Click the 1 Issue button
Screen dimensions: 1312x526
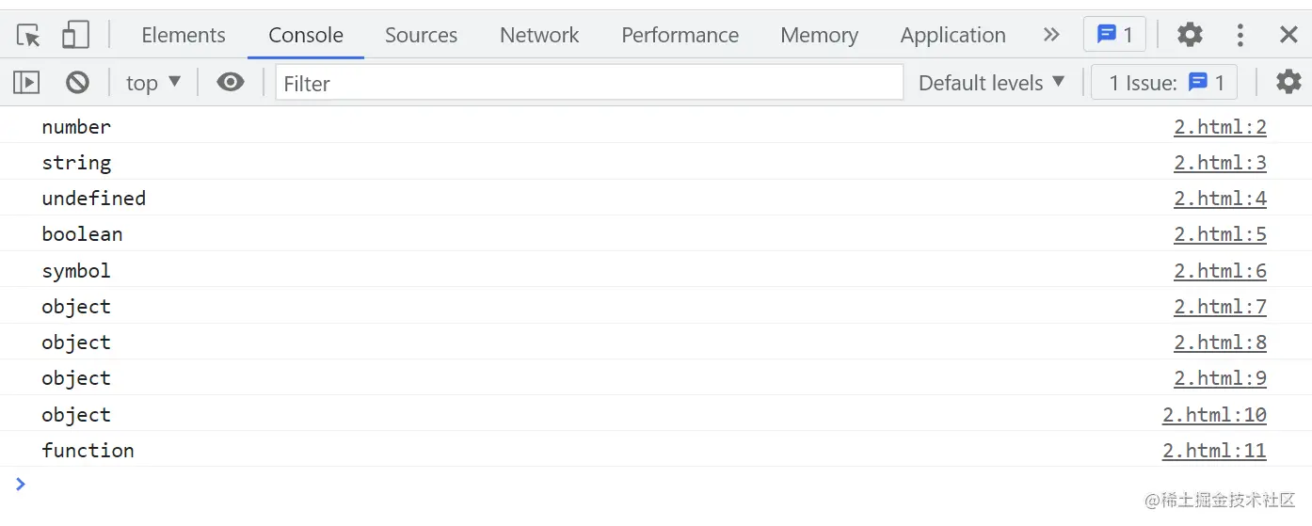point(1164,83)
